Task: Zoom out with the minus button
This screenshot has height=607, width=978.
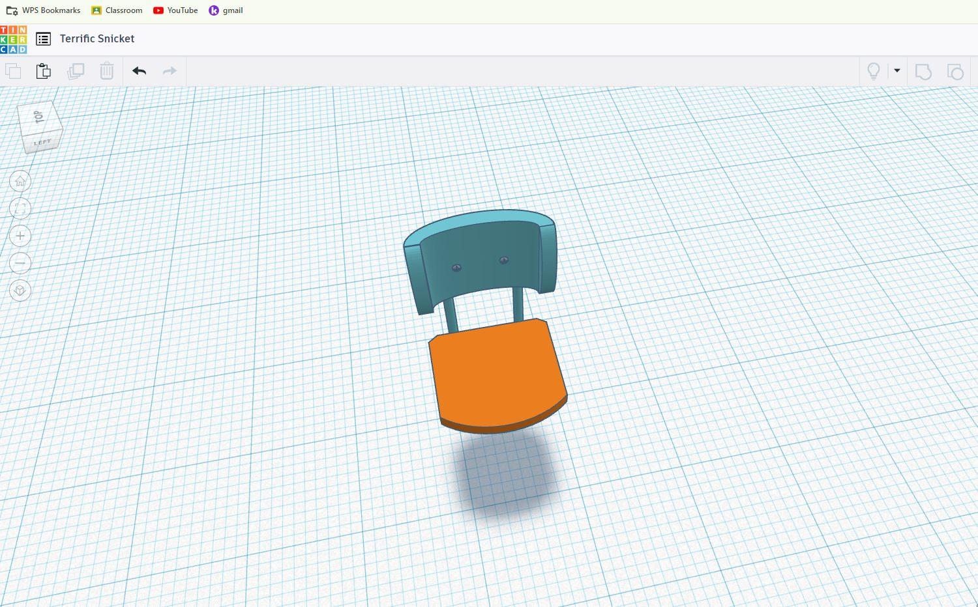Action: 20,263
